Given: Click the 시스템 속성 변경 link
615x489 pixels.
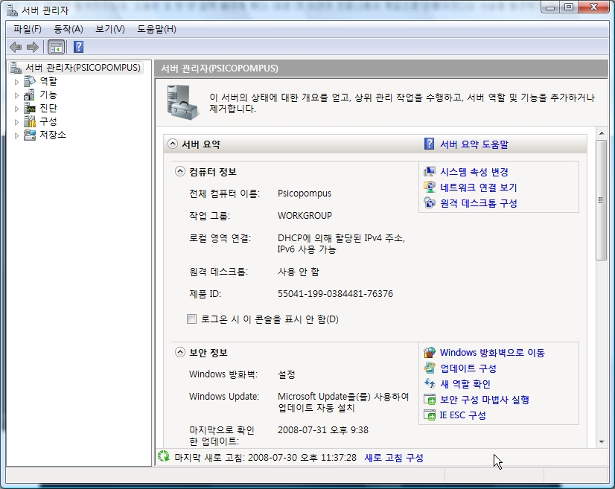Looking at the screenshot, I should tap(474, 172).
